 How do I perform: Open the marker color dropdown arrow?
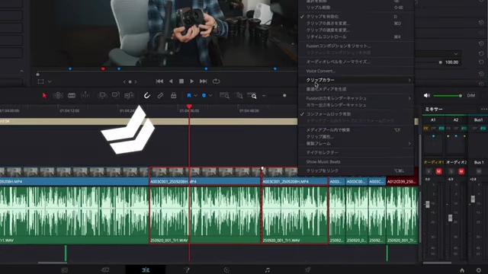[x=210, y=96]
